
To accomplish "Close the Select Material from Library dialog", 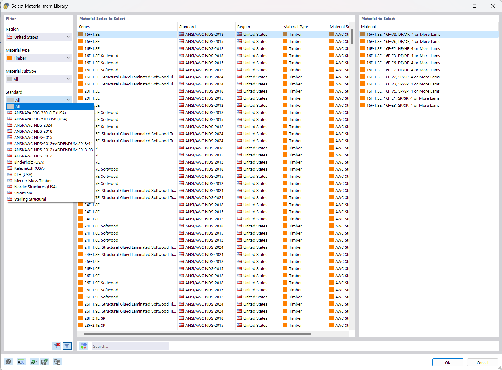I will click(x=493, y=6).
